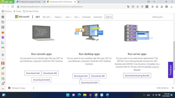Open the sidebar reading list icon
Image resolution: width=175 pixels, height=98 pixels.
[3, 27]
